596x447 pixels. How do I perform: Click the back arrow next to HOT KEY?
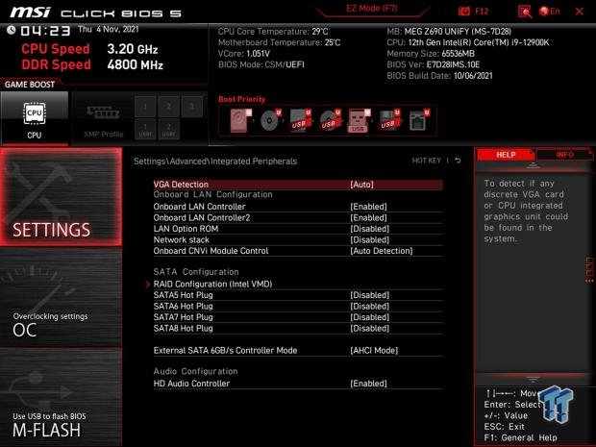(x=458, y=161)
